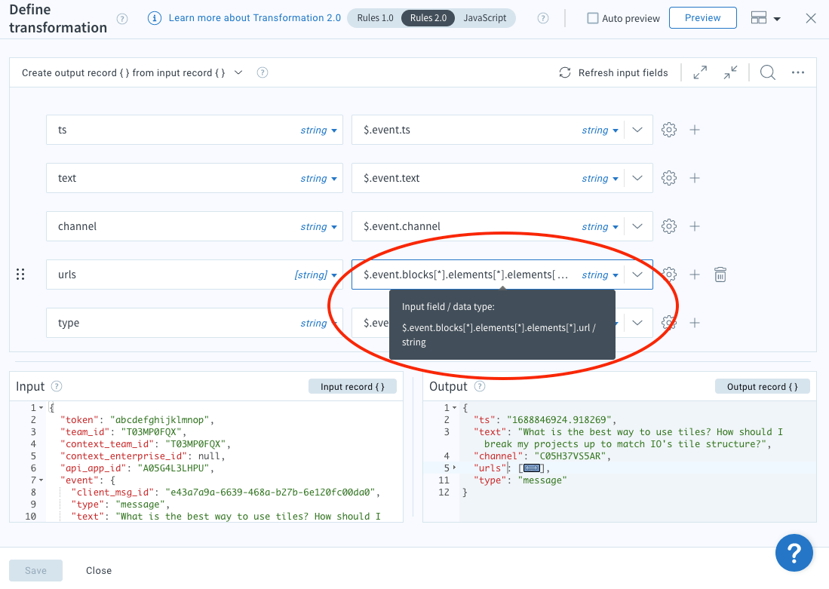Select the Rules 2.0 mode

428,18
